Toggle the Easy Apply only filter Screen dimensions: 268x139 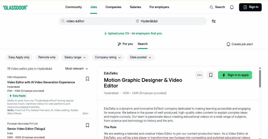point(19,57)
